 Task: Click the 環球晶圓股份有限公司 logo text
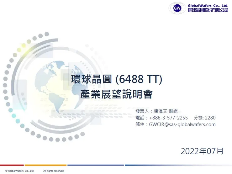[x=208, y=10]
